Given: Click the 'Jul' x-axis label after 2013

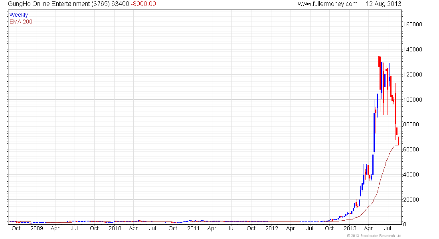Looking at the screenshot, I should (388, 228).
